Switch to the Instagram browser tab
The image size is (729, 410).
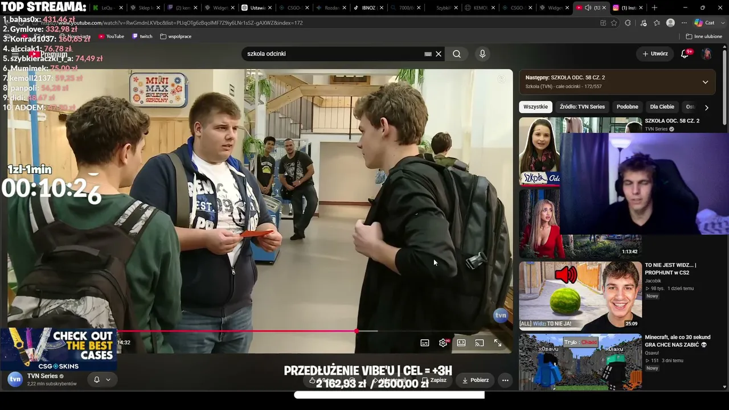click(x=627, y=8)
